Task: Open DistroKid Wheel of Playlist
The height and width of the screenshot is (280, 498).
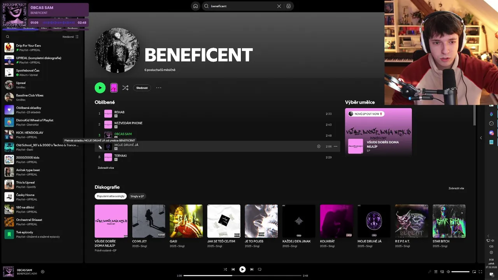Action: click(x=42, y=122)
